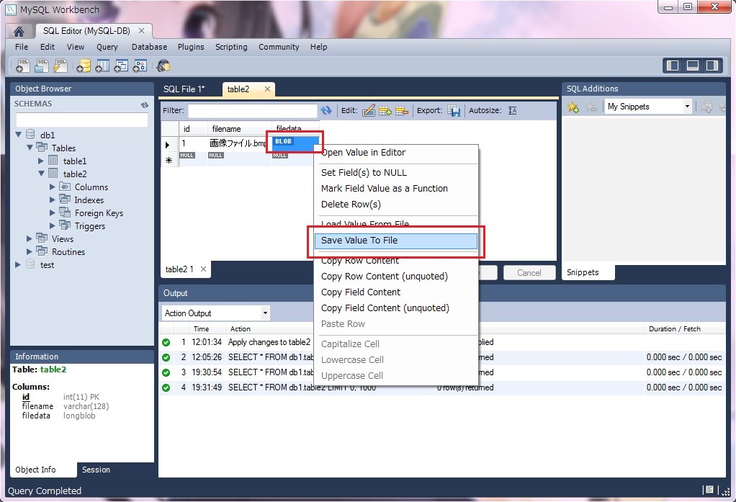The width and height of the screenshot is (736, 502).
Task: Click the greyed star snippet icon
Action: pos(591,107)
